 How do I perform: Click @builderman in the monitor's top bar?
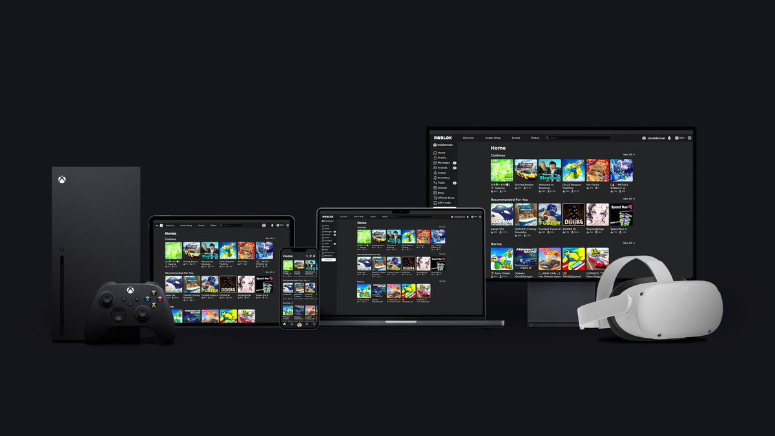point(656,138)
